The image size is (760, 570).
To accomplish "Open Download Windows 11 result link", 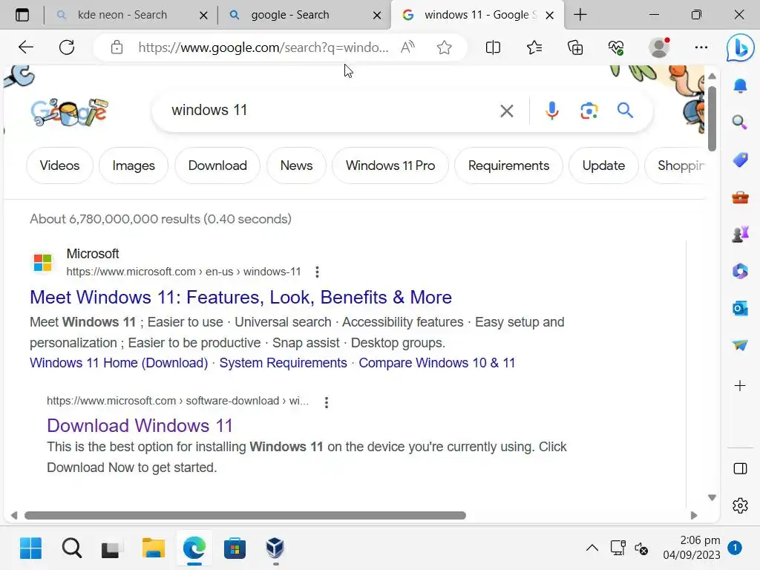I will point(140,425).
